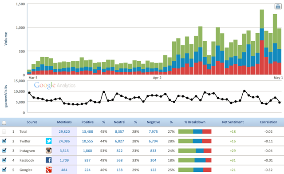Open Twitter neutral 6,827 link
Viewport: 284px width, 174px height.
[119, 141]
